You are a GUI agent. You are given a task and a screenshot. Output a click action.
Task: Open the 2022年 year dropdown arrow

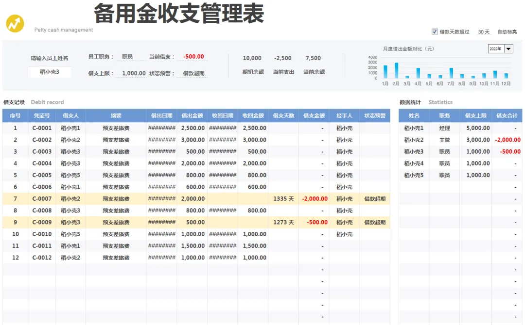coord(508,49)
